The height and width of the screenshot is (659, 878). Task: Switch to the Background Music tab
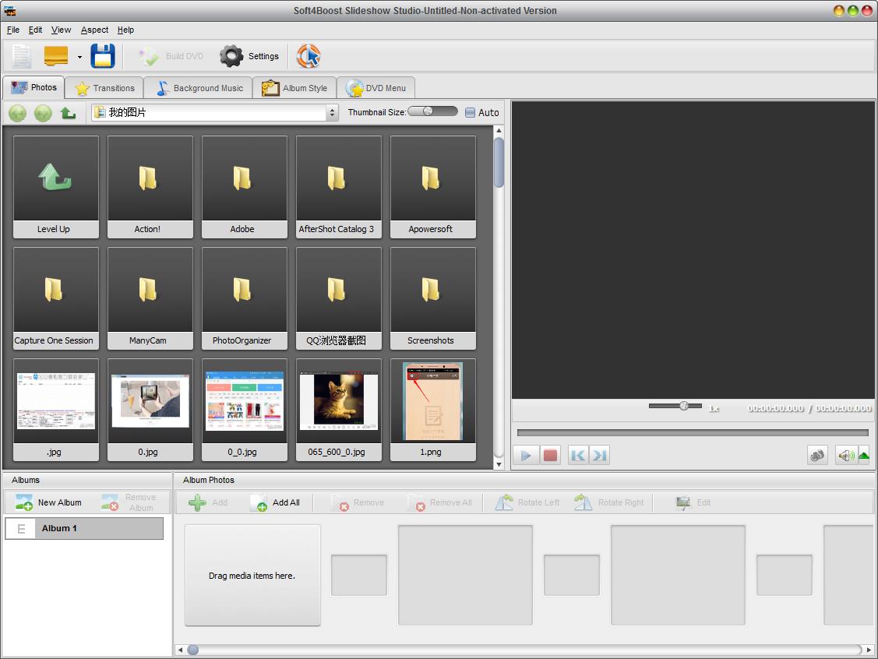click(199, 88)
